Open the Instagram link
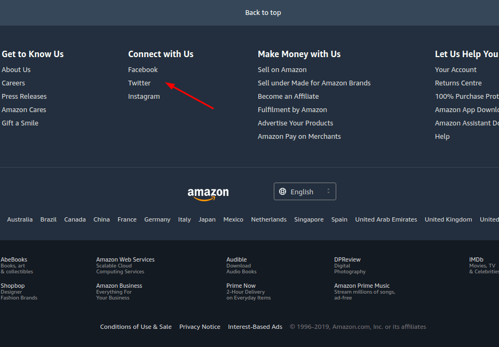 [x=144, y=97]
